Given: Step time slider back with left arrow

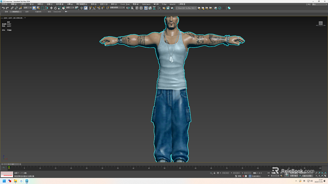Looking at the screenshot, I should (2, 164).
